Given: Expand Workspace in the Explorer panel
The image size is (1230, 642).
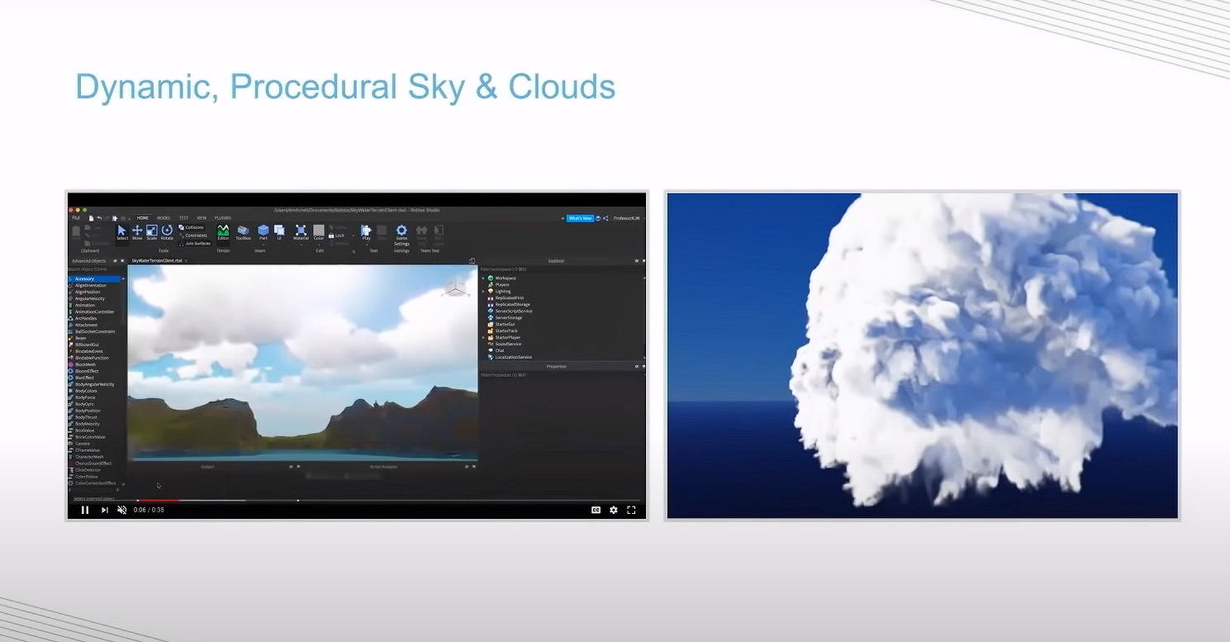Looking at the screenshot, I should [483, 278].
